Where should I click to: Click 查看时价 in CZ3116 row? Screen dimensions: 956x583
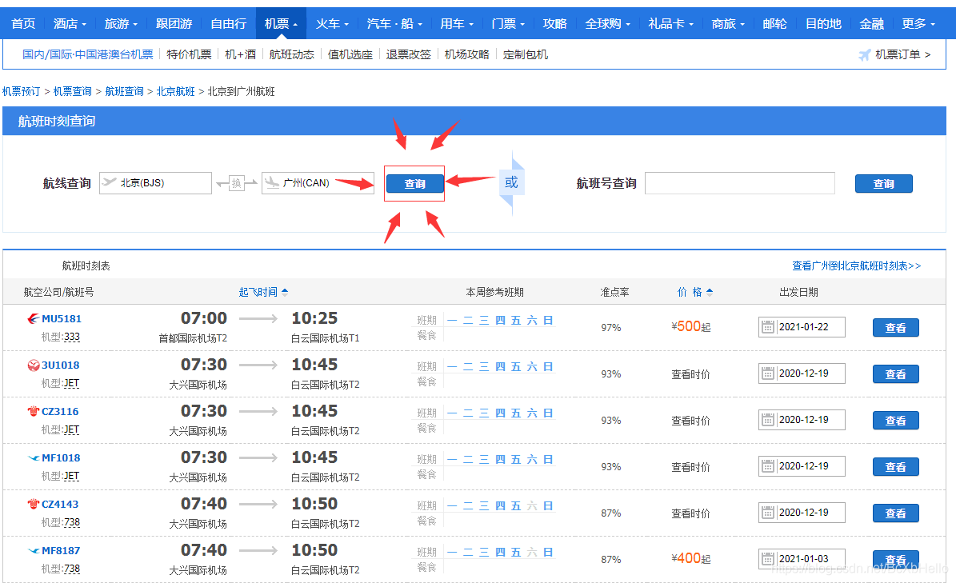pos(690,421)
